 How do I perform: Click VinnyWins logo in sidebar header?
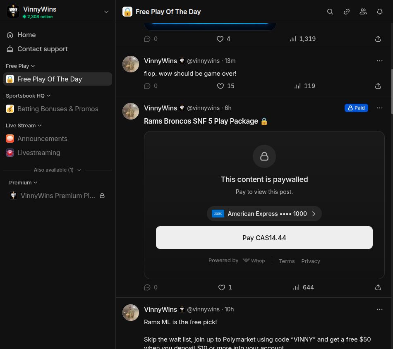point(13,12)
